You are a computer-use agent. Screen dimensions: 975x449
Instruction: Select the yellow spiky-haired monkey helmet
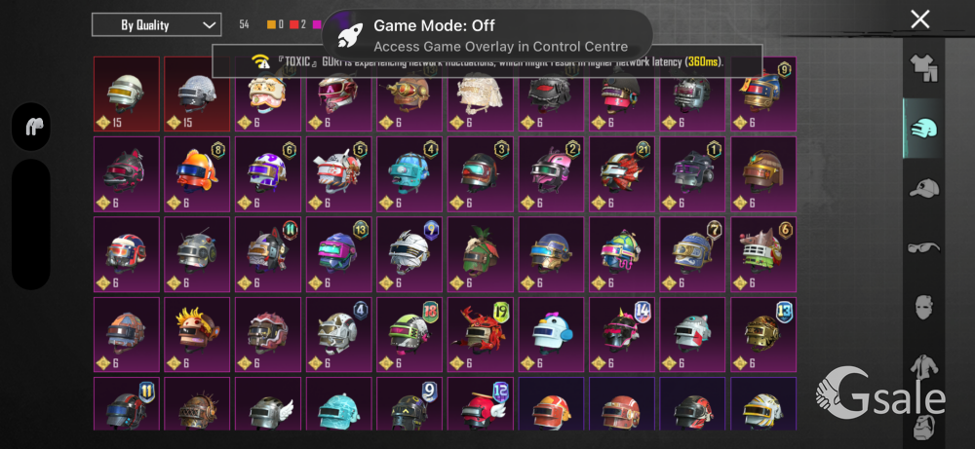click(197, 335)
